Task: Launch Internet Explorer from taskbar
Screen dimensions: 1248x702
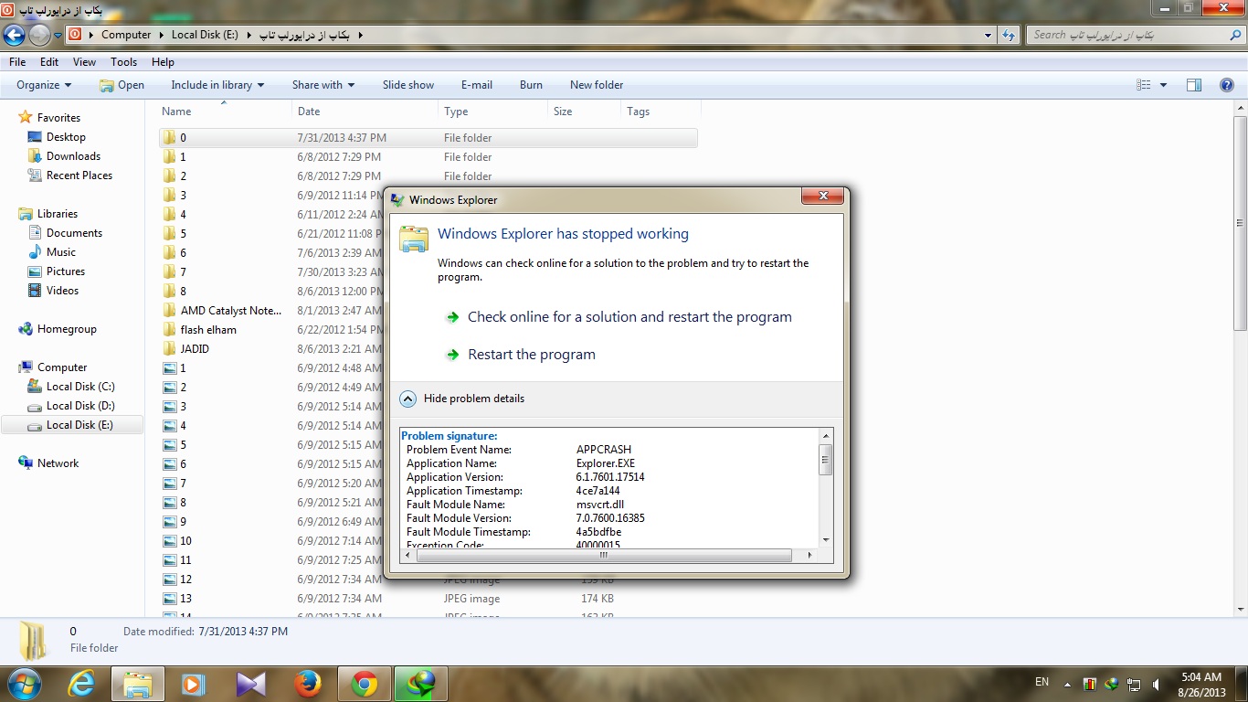Action: [x=82, y=683]
